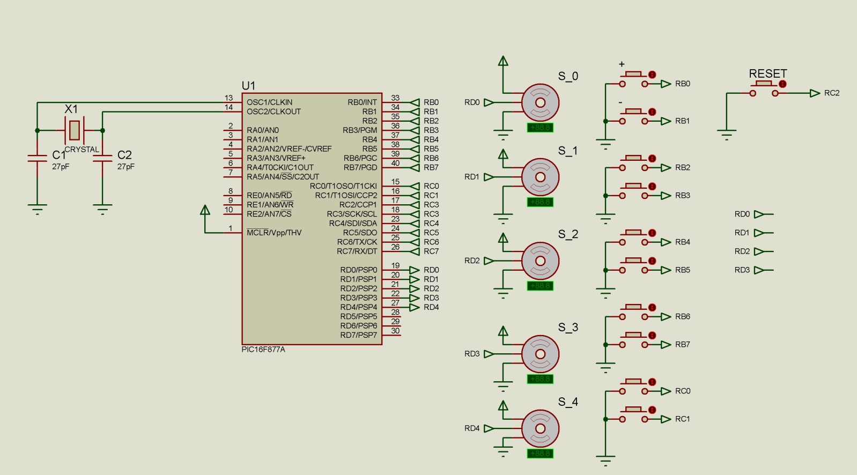Toggle the red latch on the RB3 button
Image resolution: width=857 pixels, height=475 pixels.
click(652, 187)
